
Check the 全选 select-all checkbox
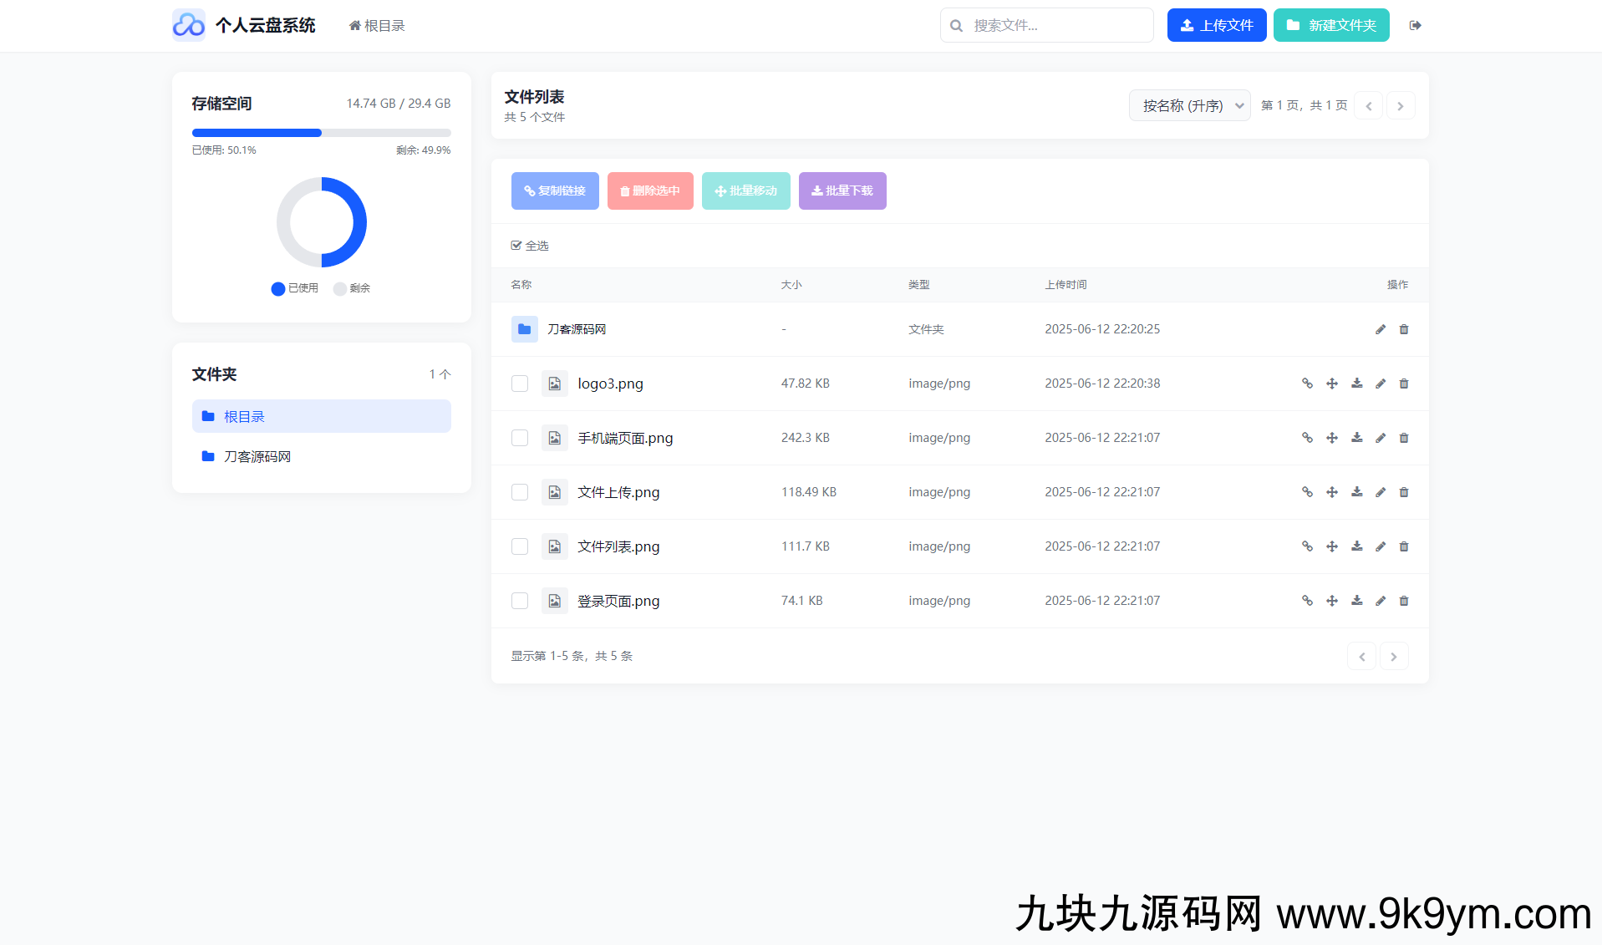click(x=516, y=245)
